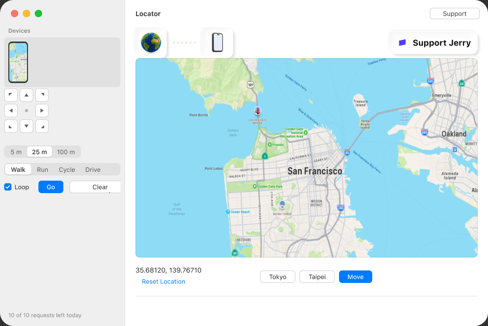Click the Interstate 280 shield on map
Viewport: 488px width, 326px height.
pos(341,208)
